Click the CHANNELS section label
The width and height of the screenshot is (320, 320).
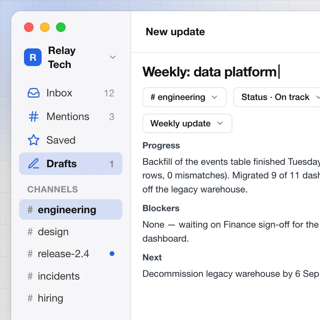(53, 189)
